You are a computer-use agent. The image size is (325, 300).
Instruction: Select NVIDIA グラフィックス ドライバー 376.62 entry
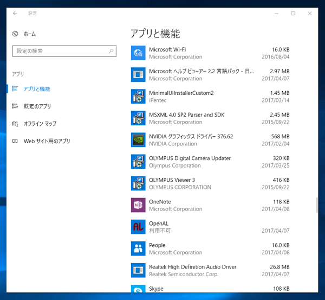(x=191, y=136)
